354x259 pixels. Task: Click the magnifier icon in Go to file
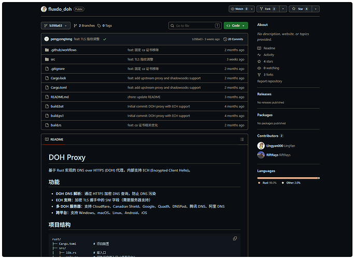pos(172,26)
